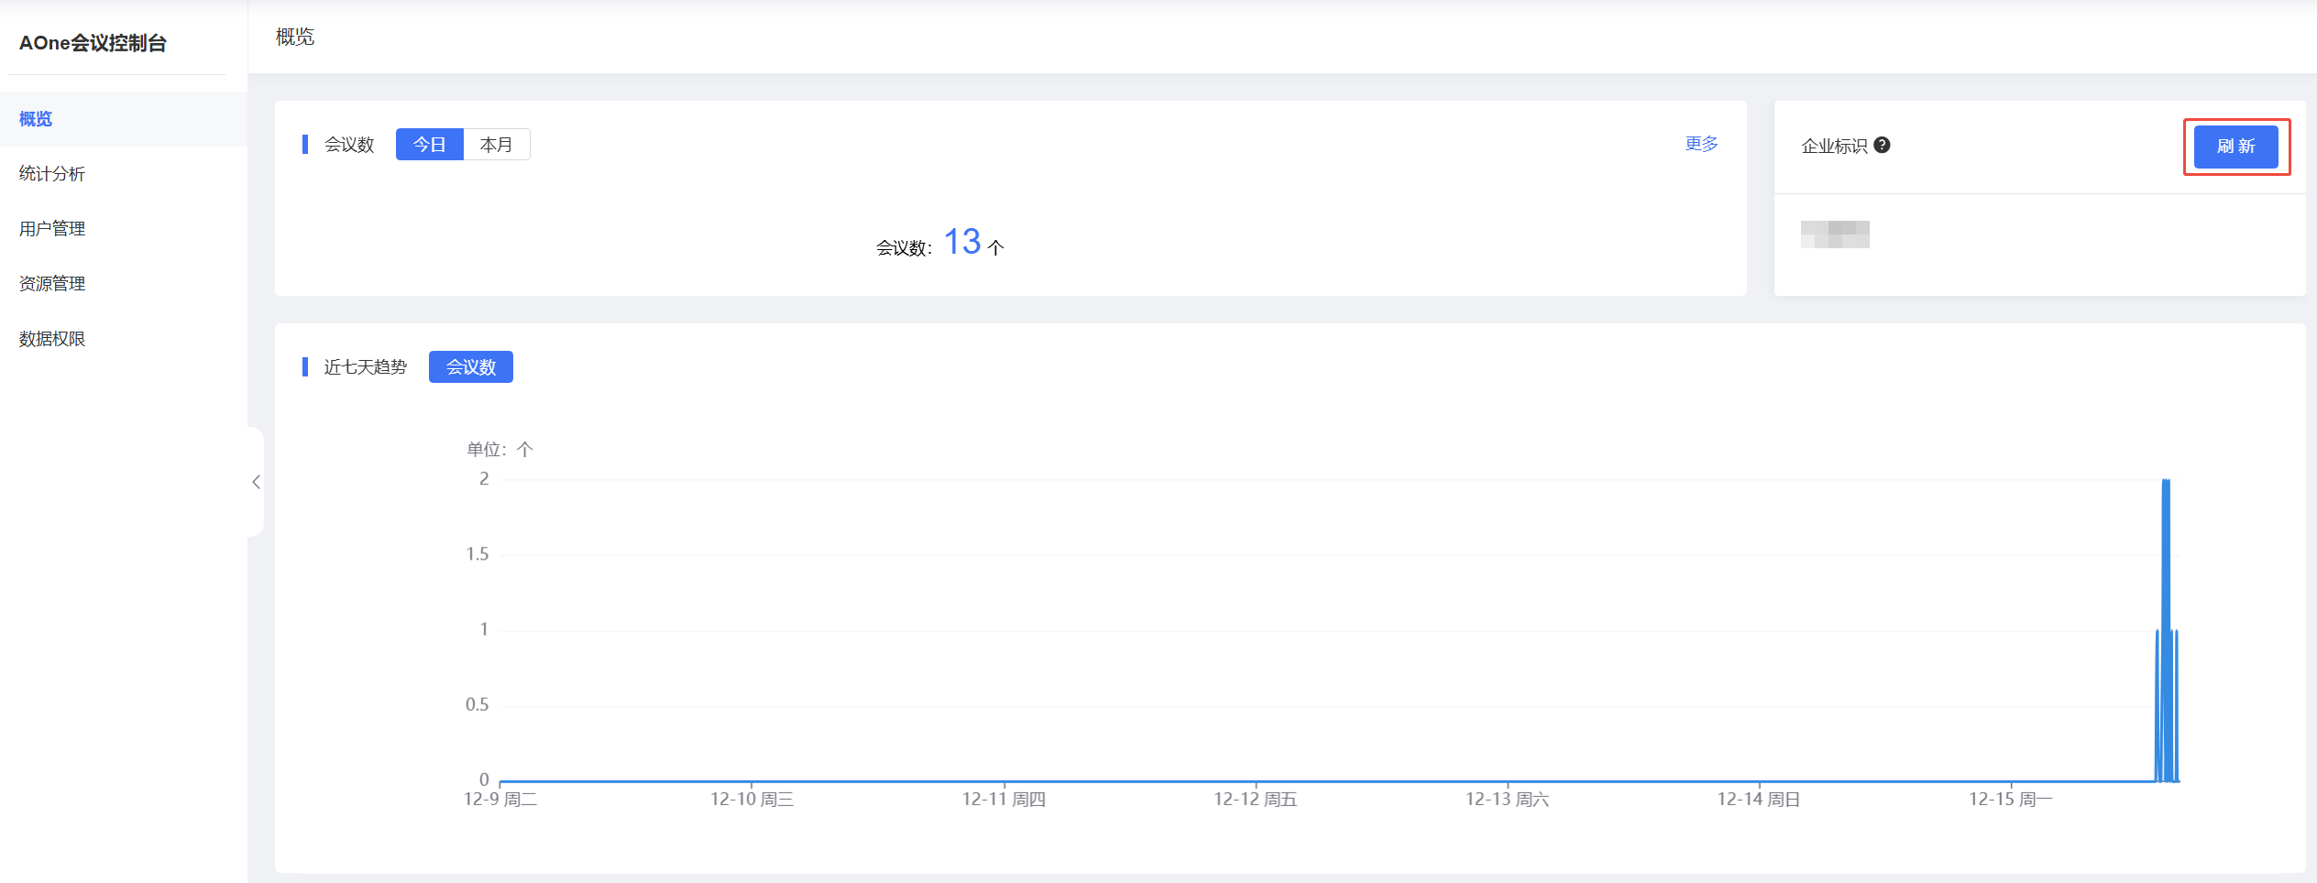Navigate to 资源管理 in the sidebar
Screen dimensions: 2317x883
click(x=52, y=284)
